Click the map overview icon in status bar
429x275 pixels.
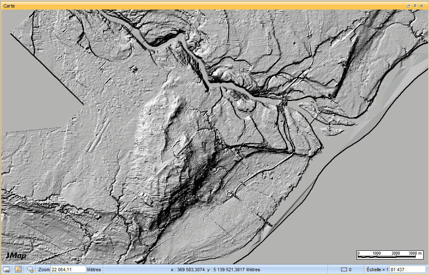(x=18, y=270)
